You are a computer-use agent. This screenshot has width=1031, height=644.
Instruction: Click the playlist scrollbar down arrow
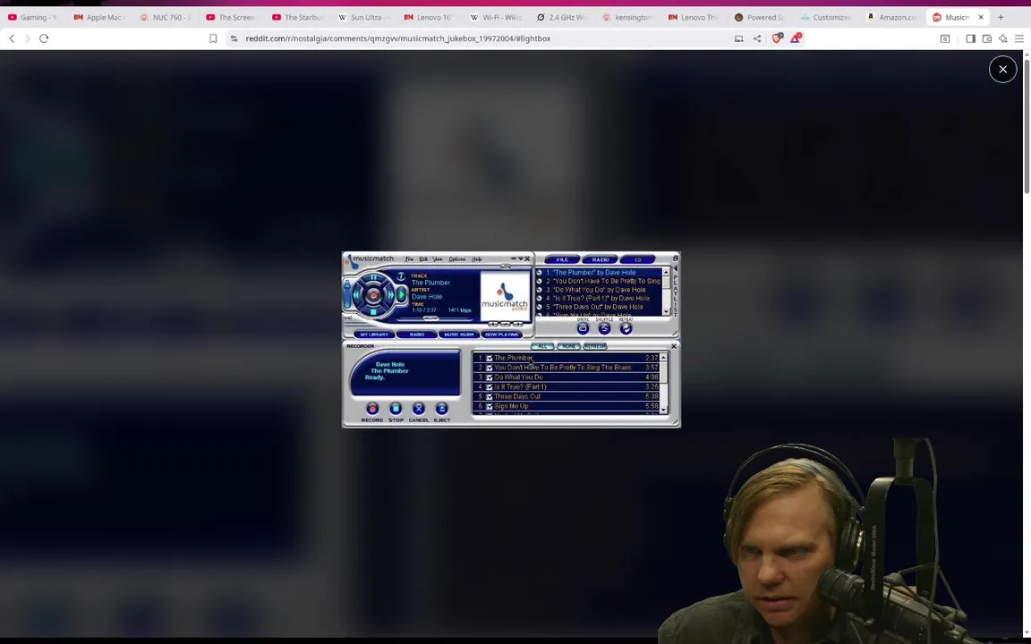pos(666,311)
